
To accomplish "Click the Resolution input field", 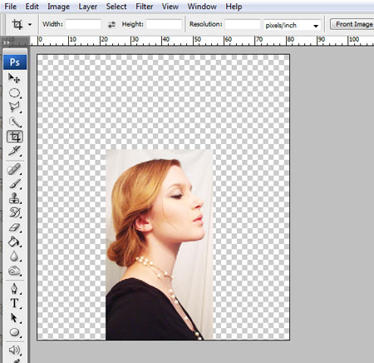I will point(243,24).
